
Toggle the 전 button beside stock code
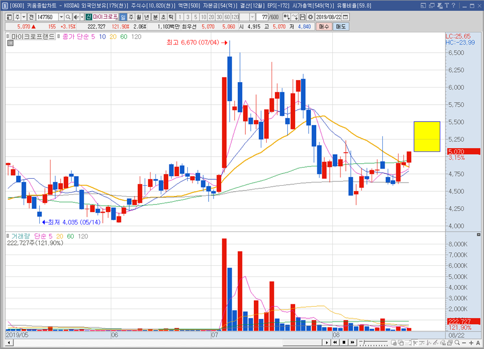coord(31,17)
